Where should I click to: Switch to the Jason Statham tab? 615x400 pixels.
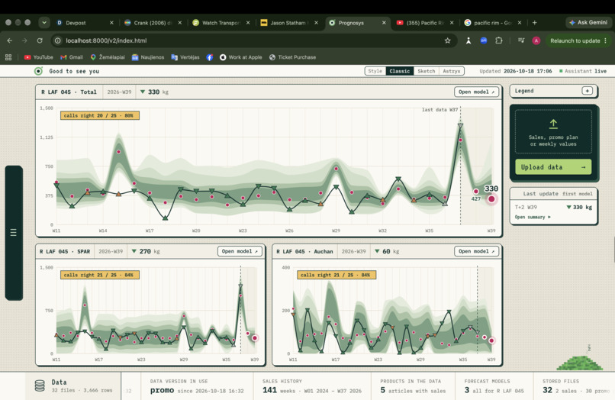(x=288, y=23)
